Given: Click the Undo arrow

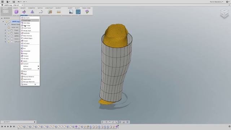Looking at the screenshot, I should coord(18,2).
